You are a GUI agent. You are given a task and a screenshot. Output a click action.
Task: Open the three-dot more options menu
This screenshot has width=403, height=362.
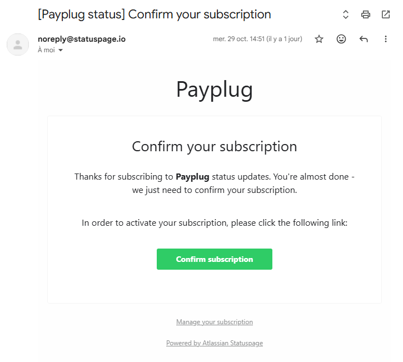[386, 39]
